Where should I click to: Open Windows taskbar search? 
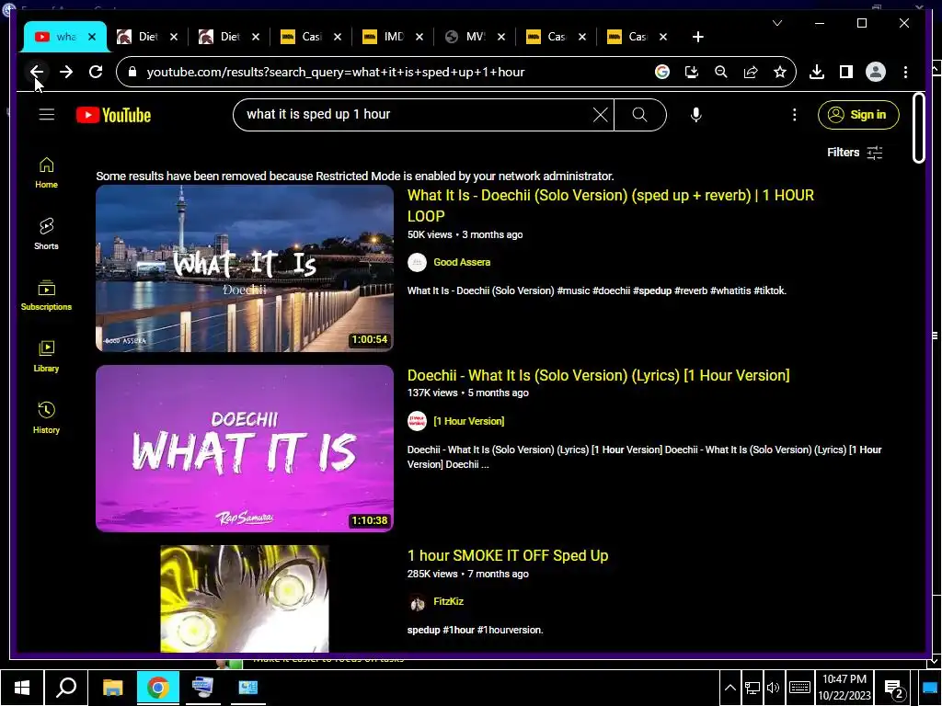click(x=66, y=688)
